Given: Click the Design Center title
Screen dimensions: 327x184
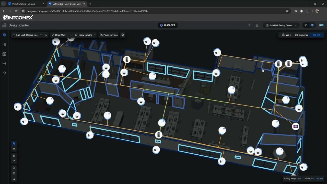Looking at the screenshot, I should [19, 25].
